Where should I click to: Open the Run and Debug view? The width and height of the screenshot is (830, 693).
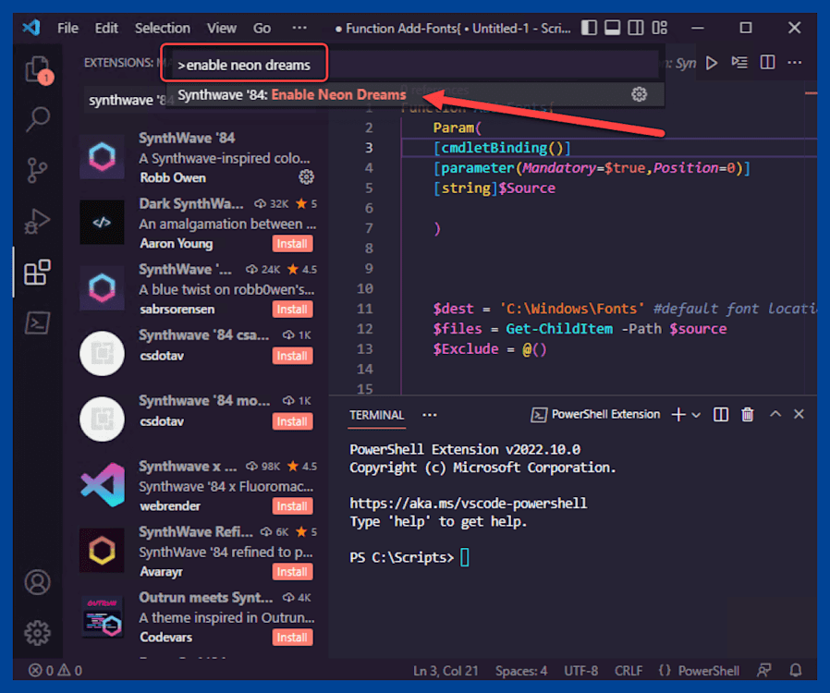[37, 221]
